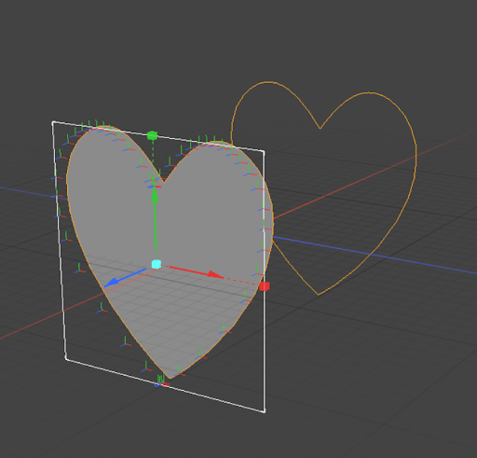Click the top-left corner of the white bounding box
This screenshot has width=477, height=458.
point(53,123)
